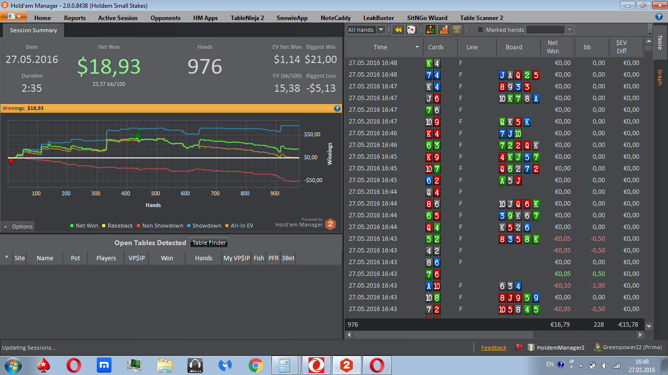
Task: Click the Table Finder button
Action: [x=209, y=243]
